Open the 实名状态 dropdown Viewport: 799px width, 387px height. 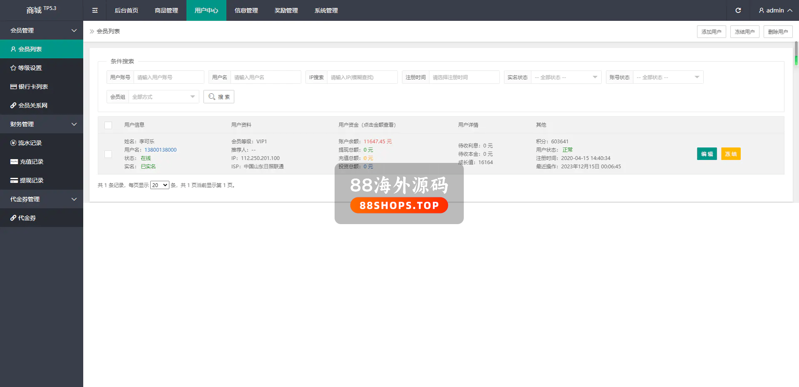566,77
